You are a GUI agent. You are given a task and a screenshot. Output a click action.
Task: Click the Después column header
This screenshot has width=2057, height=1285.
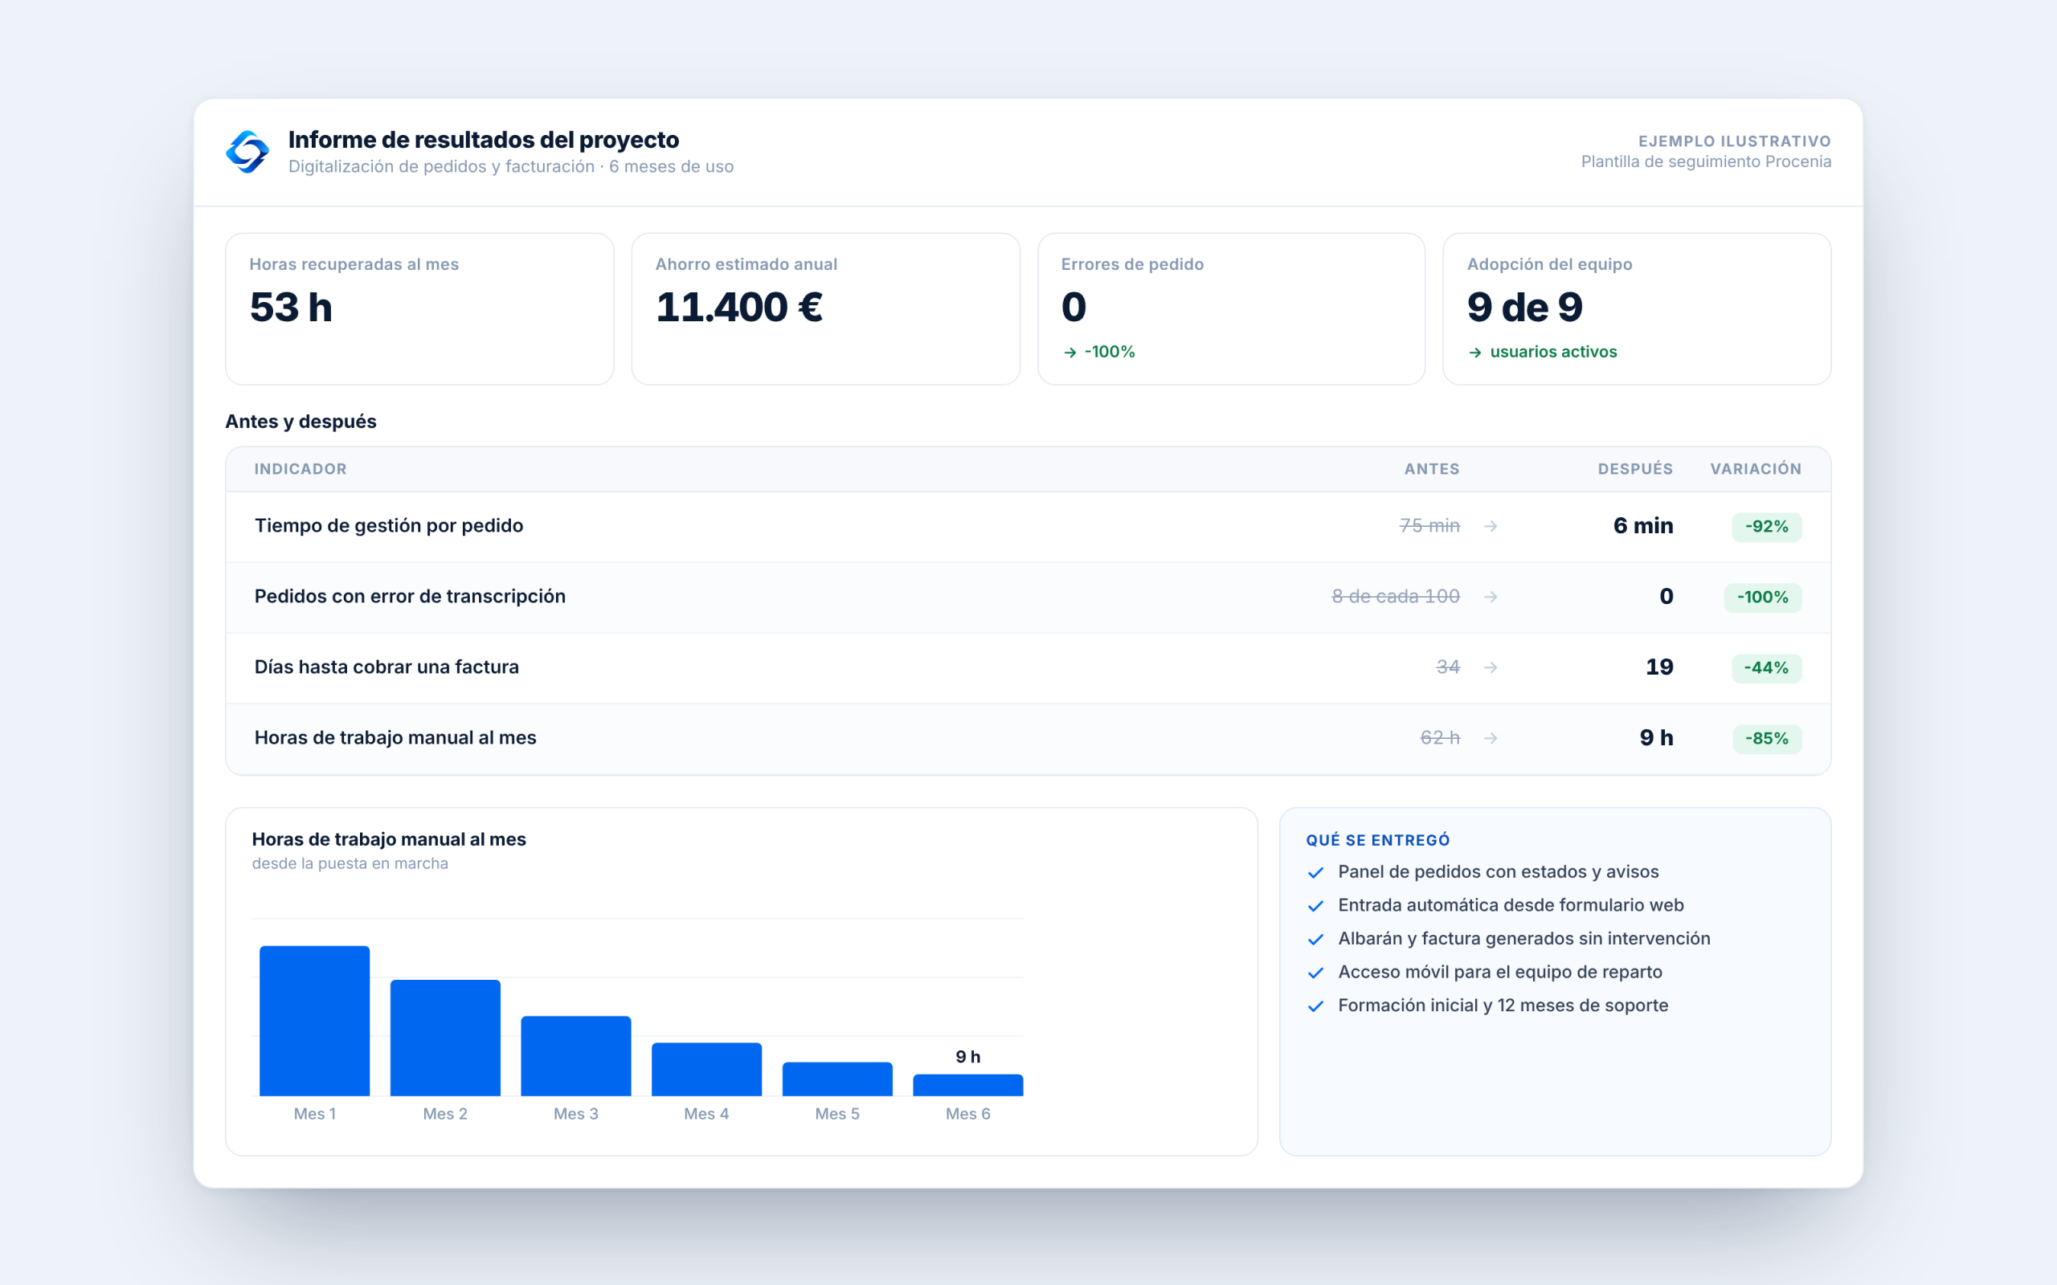click(1635, 469)
